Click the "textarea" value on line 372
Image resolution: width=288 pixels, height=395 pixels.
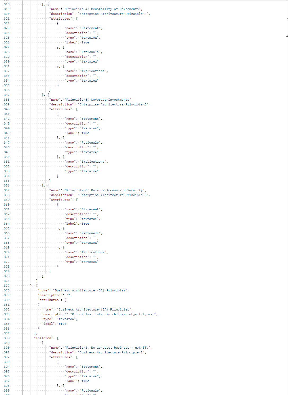pyautogui.click(x=89, y=262)
